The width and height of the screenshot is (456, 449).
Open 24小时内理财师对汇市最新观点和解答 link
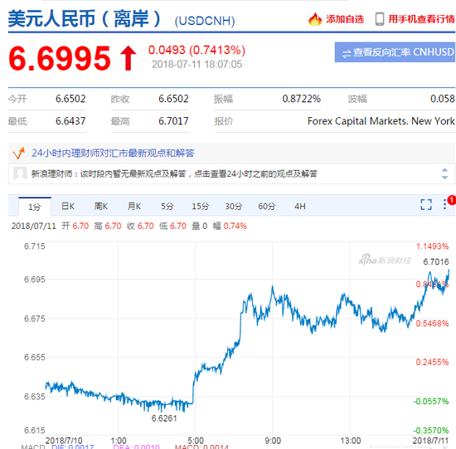(113, 153)
